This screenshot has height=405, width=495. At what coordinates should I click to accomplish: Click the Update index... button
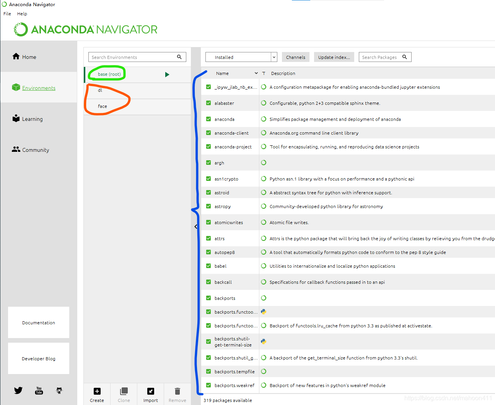point(334,57)
